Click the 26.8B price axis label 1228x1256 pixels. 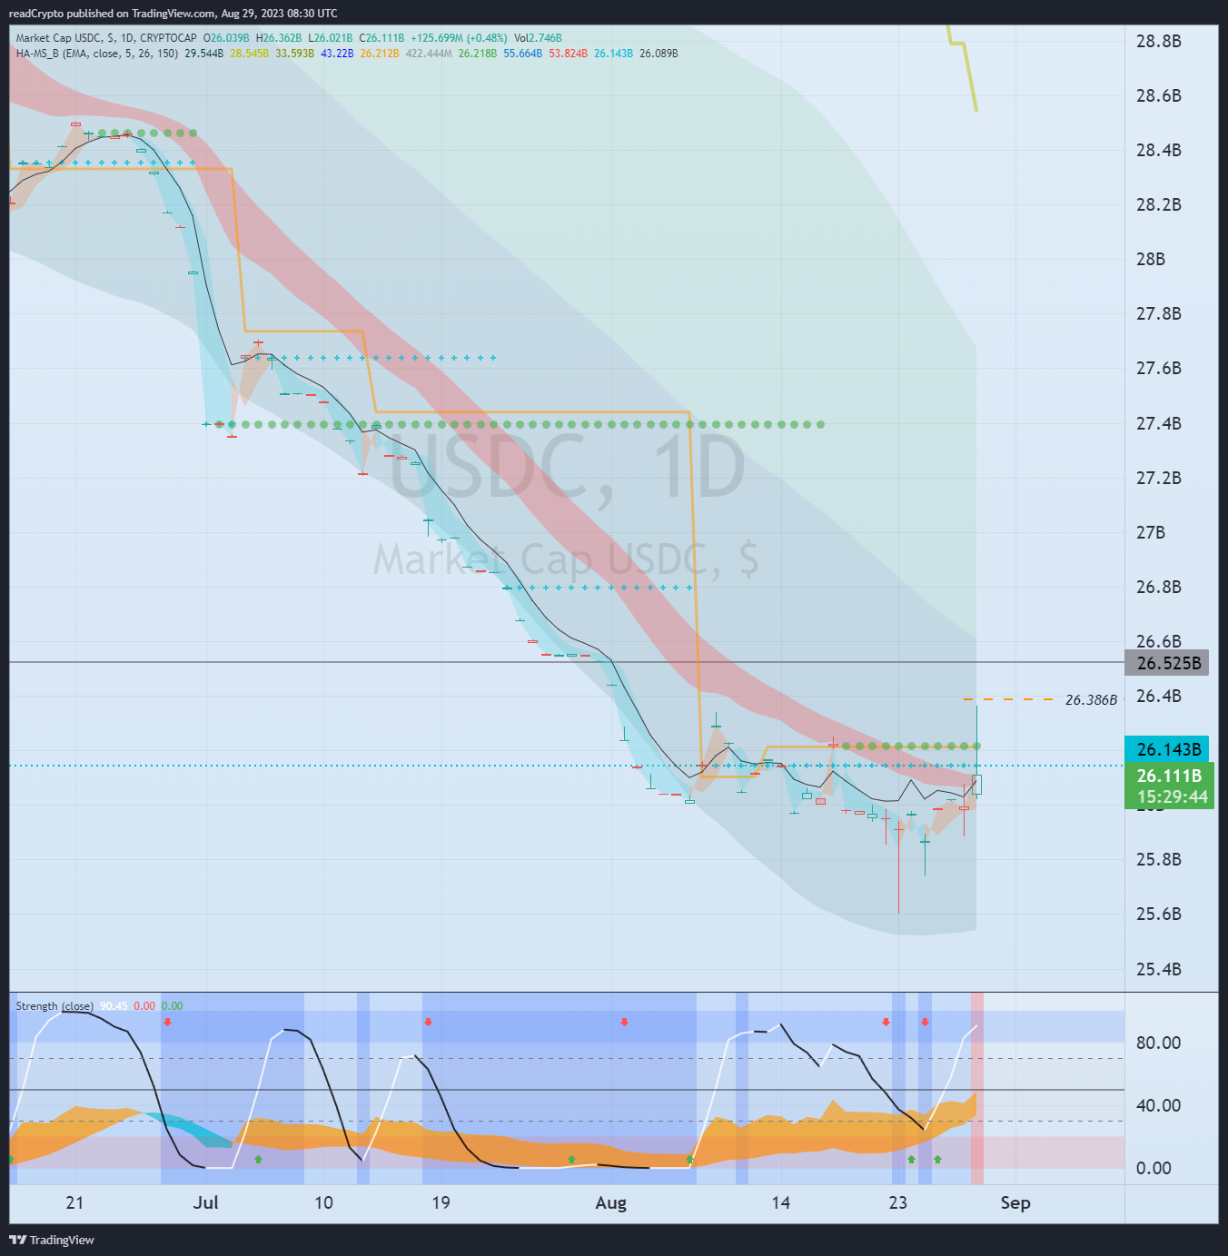coord(1159,587)
